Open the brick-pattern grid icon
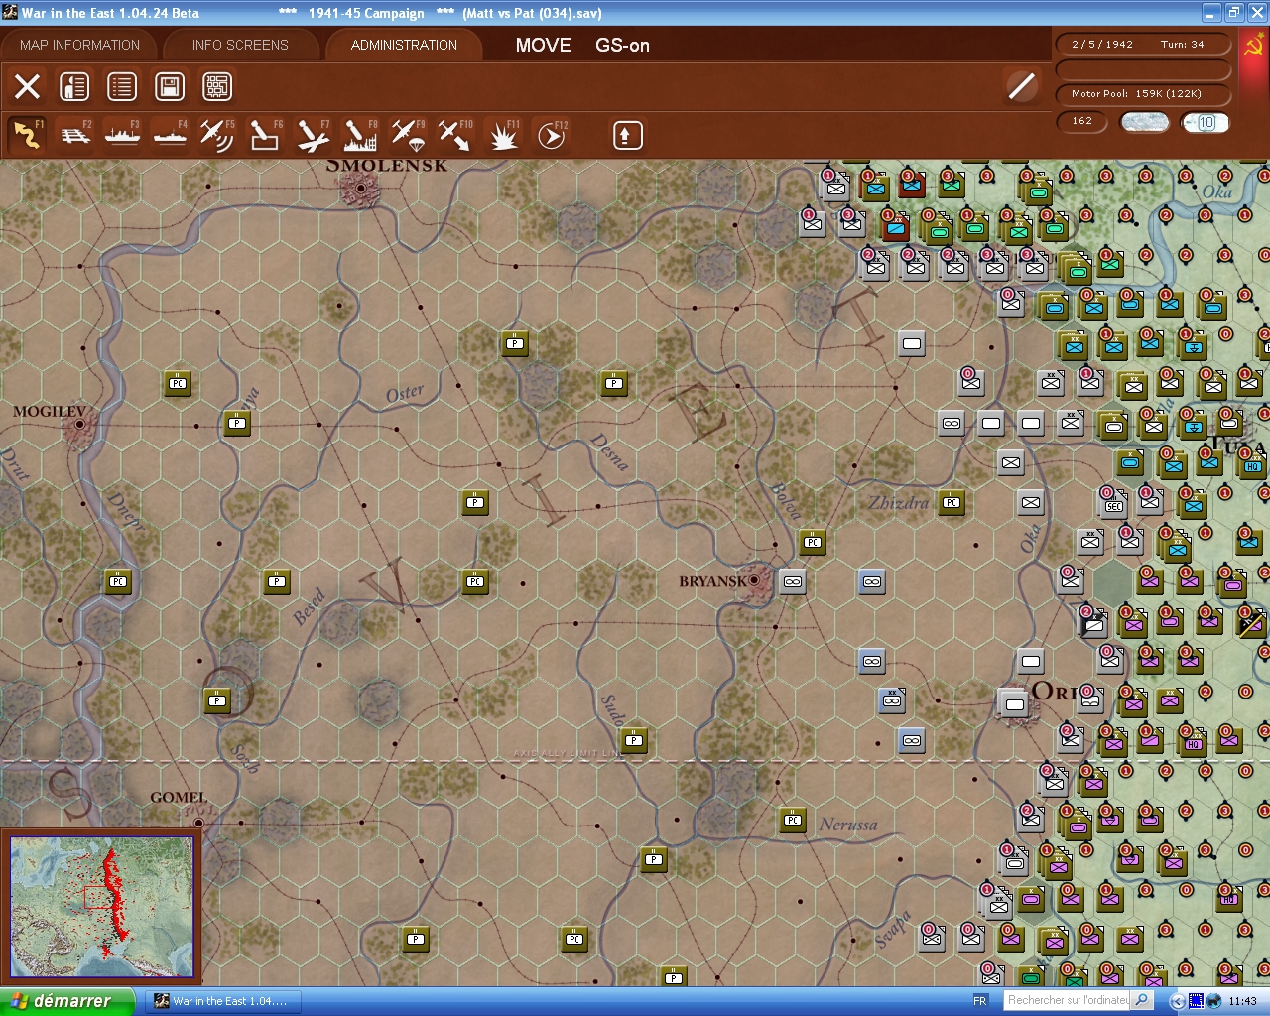Image resolution: width=1270 pixels, height=1016 pixels. [217, 86]
